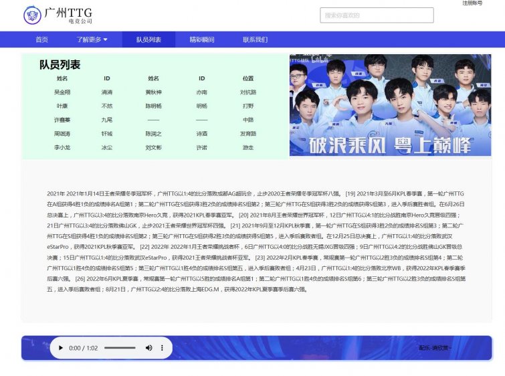Select player name 黄秋钟

[153, 92]
